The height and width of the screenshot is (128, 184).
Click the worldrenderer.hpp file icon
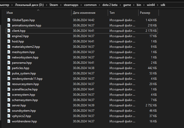point(9,121)
